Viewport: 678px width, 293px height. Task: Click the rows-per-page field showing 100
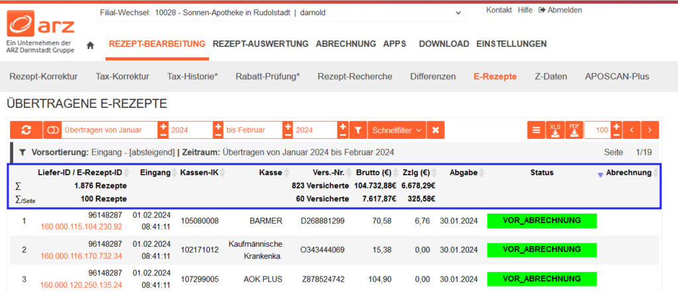[x=598, y=130]
